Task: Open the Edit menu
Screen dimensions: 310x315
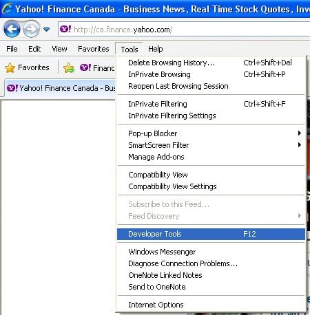Action: pos(34,49)
